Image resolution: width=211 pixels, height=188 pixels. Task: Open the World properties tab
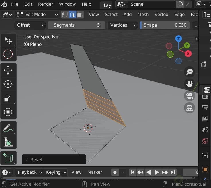(205, 141)
